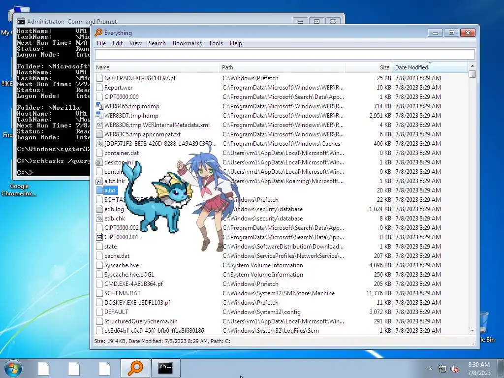Click the file icon of edb.log
The width and height of the screenshot is (504, 378).
pos(99,209)
